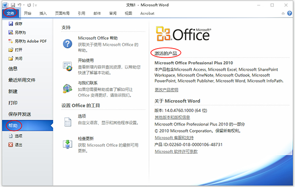
Task: Switch to the 视图 tab
Action: (128, 13)
